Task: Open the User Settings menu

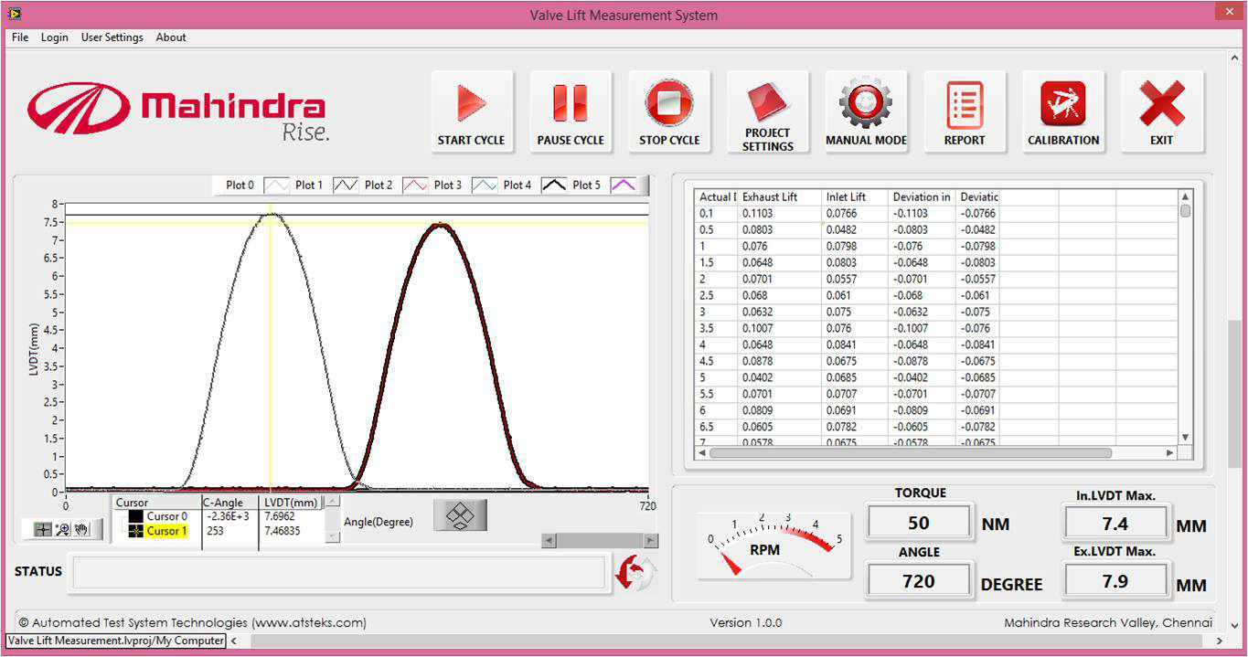Action: pos(112,37)
